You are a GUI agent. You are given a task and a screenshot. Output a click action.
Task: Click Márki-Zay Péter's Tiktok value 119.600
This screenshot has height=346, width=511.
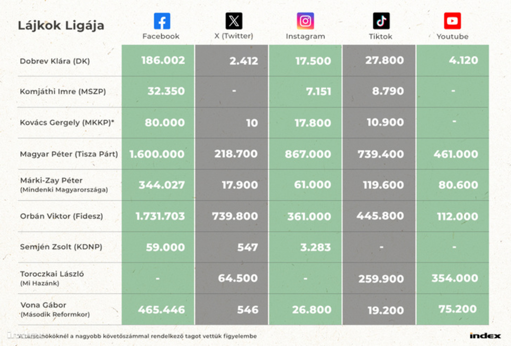coord(383,185)
